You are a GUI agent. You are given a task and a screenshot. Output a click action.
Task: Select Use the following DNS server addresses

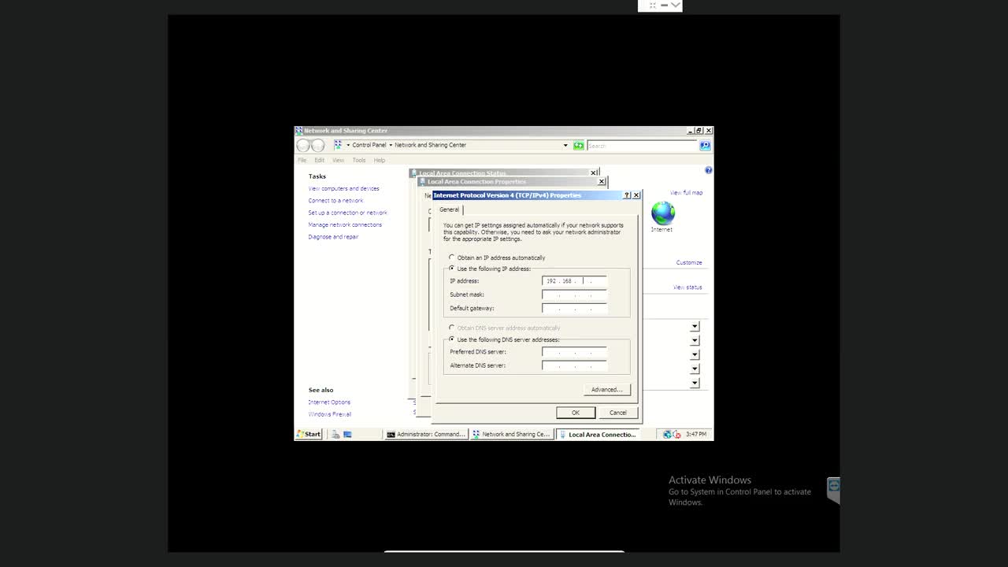click(451, 339)
